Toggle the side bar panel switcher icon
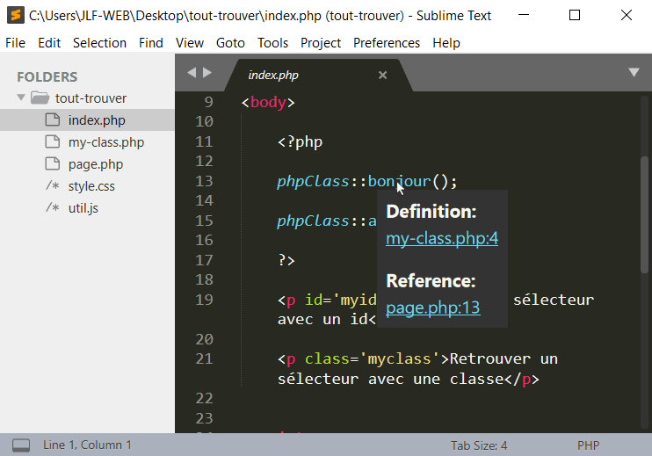The height and width of the screenshot is (456, 652). click(x=21, y=445)
